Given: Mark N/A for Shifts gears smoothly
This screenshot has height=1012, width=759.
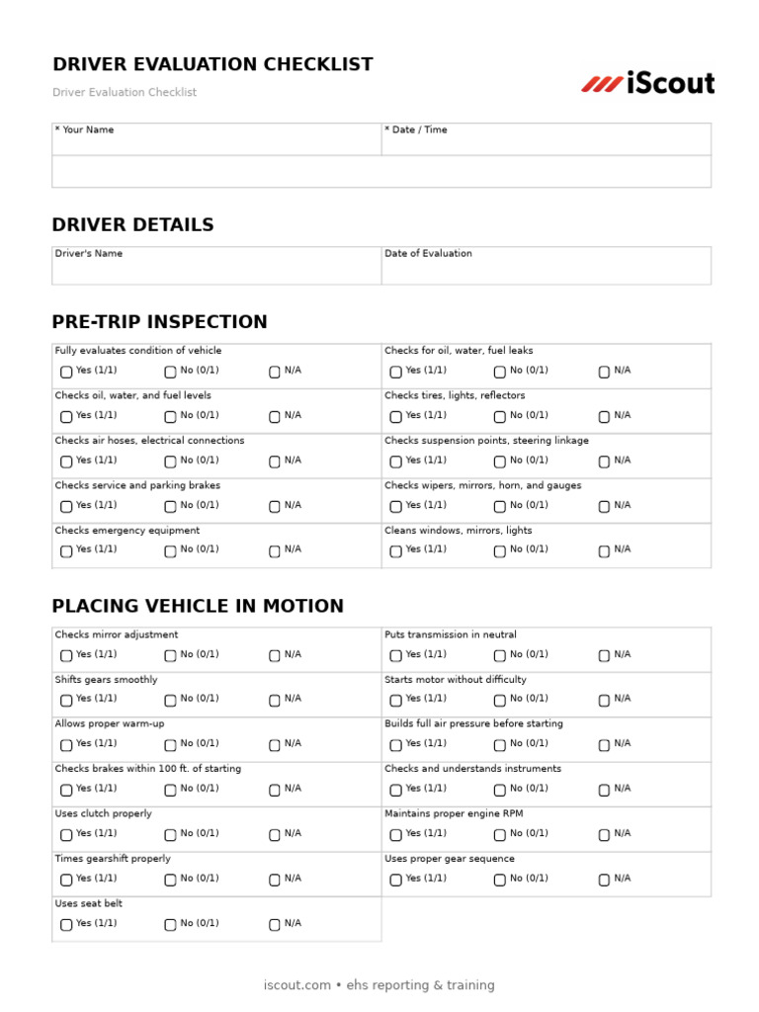Looking at the screenshot, I should (x=275, y=700).
